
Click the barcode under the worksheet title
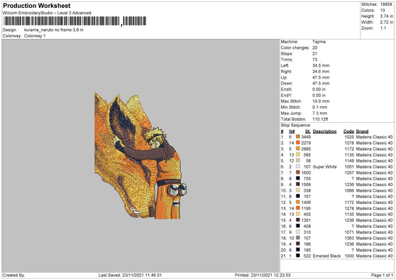click(x=75, y=21)
